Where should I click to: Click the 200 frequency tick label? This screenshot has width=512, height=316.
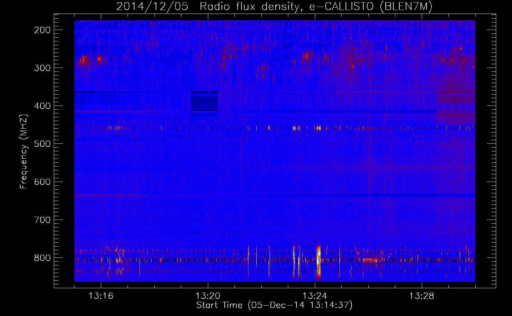[42, 30]
